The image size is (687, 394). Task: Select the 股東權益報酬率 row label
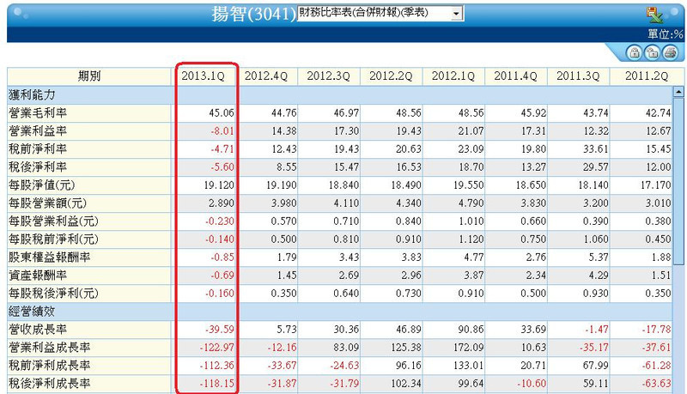click(x=50, y=257)
